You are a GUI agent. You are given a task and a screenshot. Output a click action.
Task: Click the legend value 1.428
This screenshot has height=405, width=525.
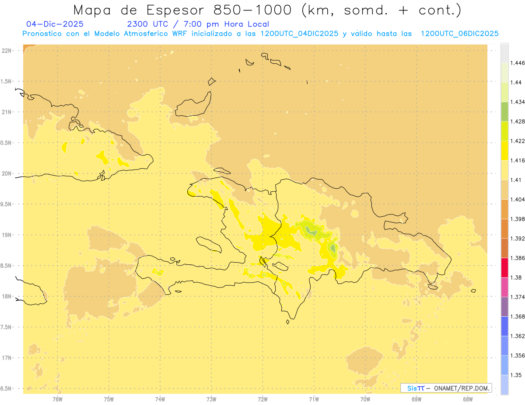click(x=518, y=121)
